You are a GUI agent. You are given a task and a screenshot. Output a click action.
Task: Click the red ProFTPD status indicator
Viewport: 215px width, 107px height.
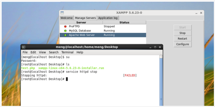click(x=65, y=27)
